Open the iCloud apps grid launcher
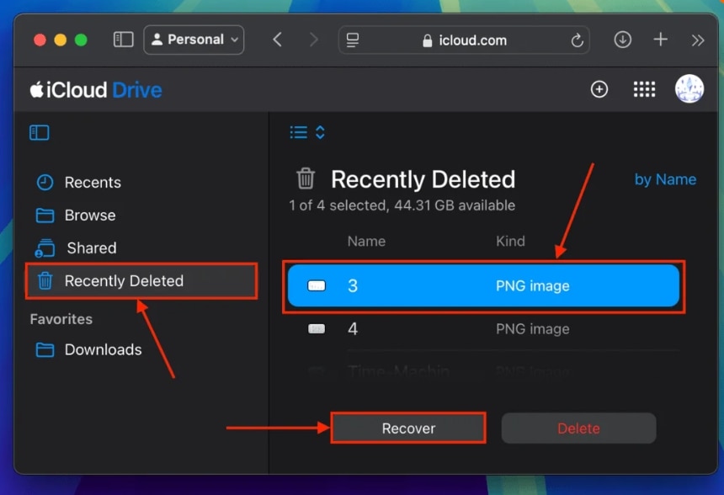724x495 pixels. click(x=644, y=89)
